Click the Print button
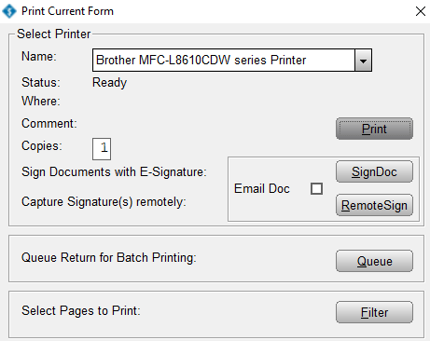Image resolution: width=430 pixels, height=341 pixels. (374, 129)
